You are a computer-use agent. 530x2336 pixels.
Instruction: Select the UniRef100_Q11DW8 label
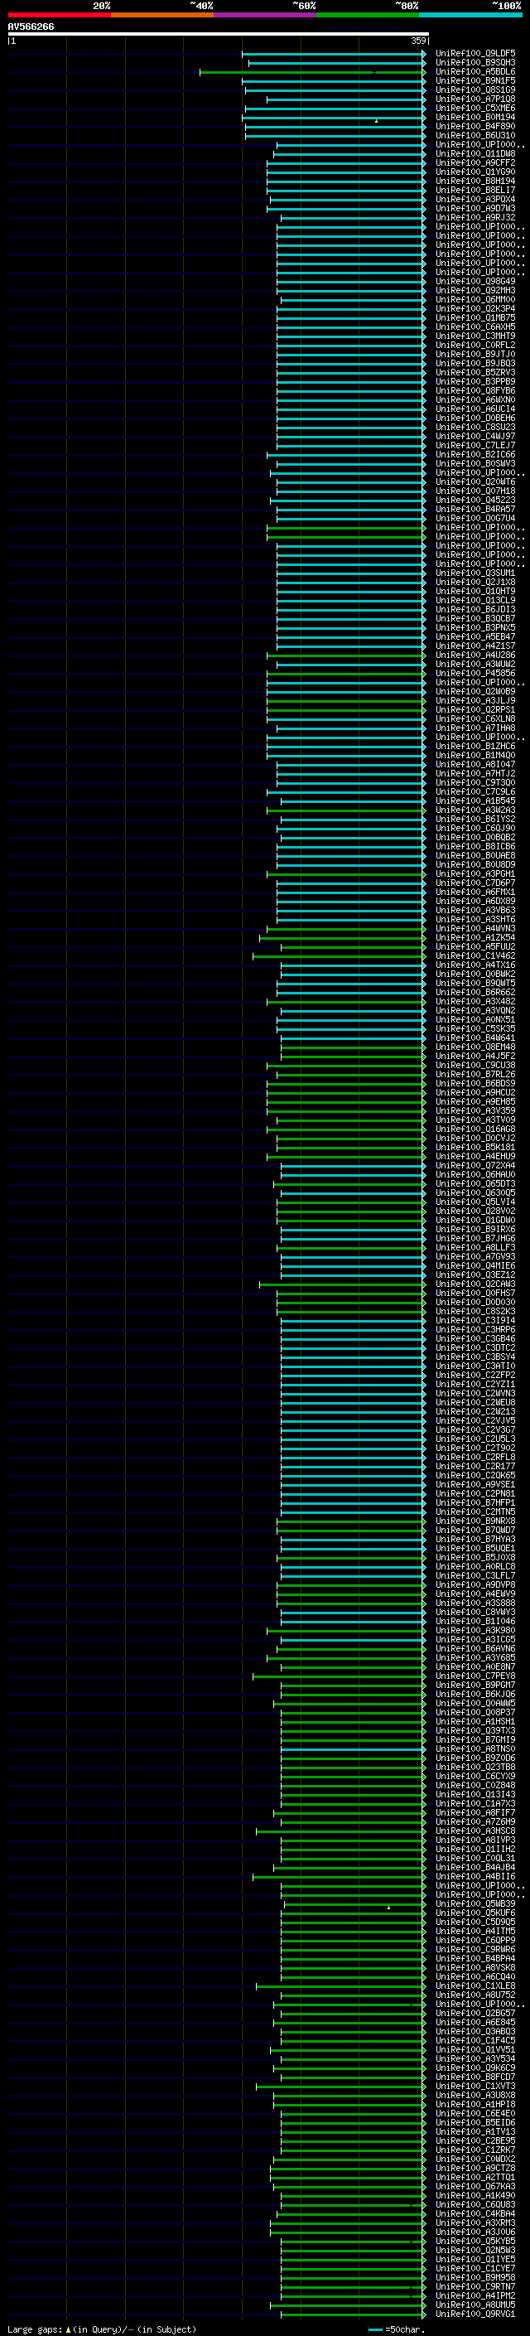(475, 154)
